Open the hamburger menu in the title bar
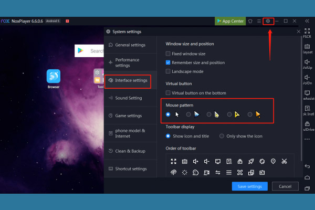315x210 pixels. [x=259, y=21]
